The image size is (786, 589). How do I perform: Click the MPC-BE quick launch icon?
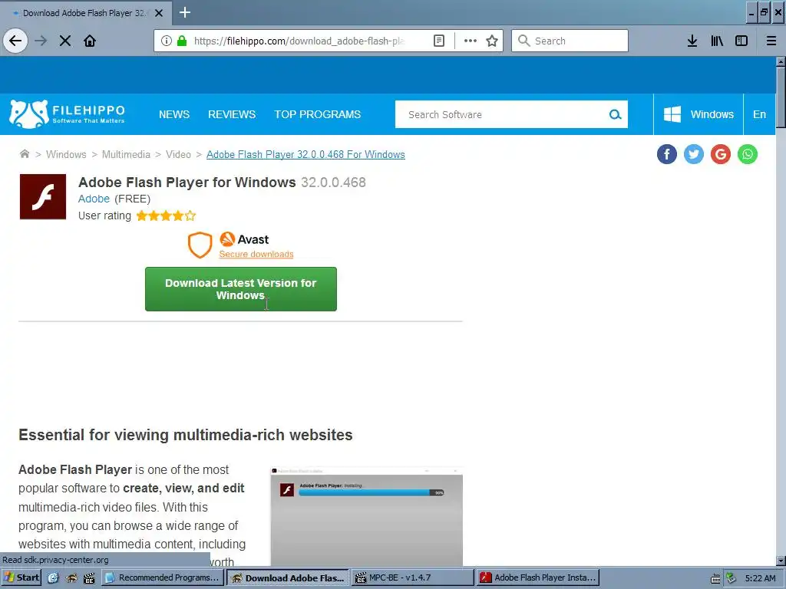pos(89,578)
